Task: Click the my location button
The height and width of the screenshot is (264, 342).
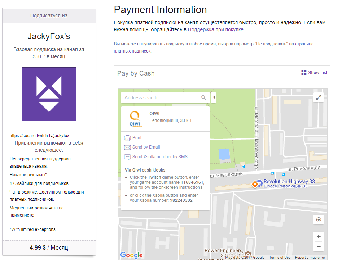Action: (x=319, y=220)
